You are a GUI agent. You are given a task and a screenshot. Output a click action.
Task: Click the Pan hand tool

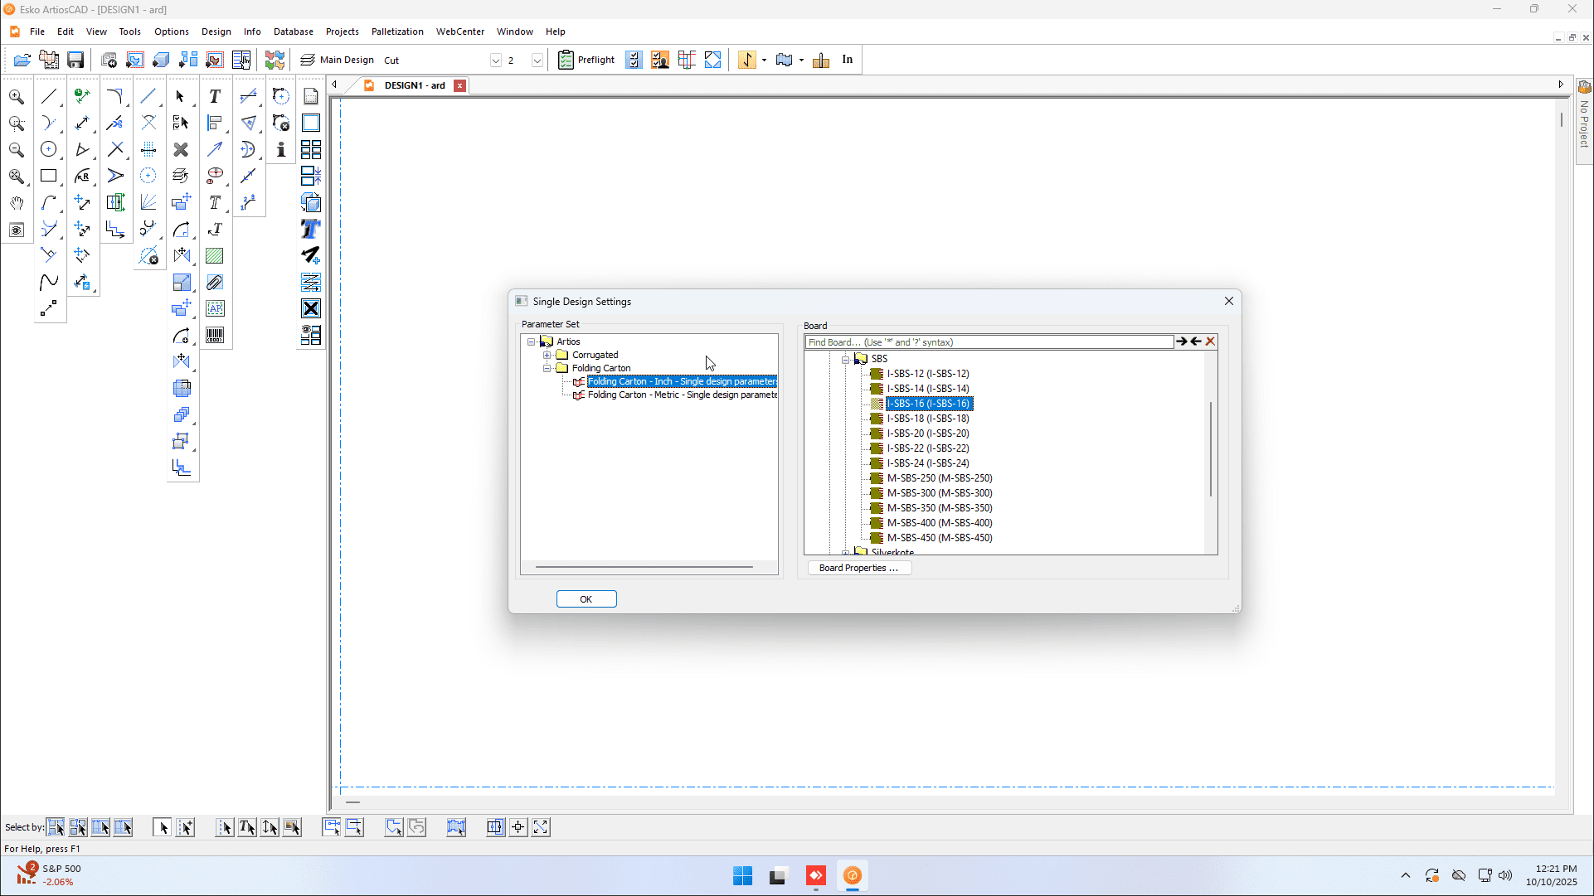click(17, 203)
